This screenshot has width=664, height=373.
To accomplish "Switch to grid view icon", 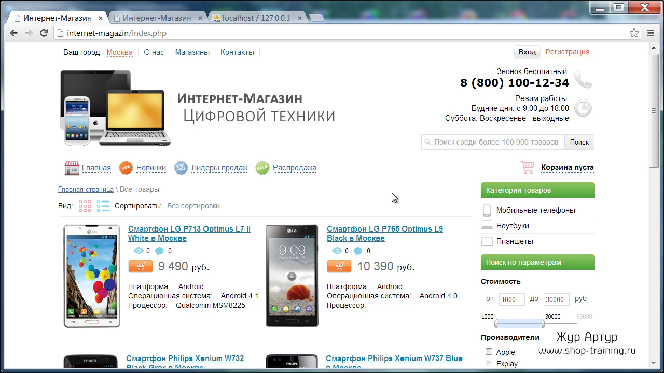I will click(85, 206).
